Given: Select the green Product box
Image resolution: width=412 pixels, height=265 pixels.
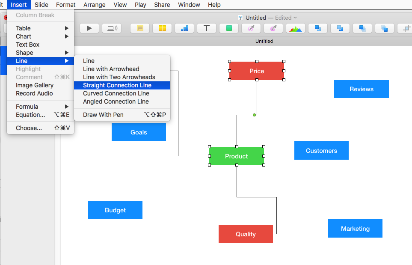Looking at the screenshot, I should click(x=237, y=156).
